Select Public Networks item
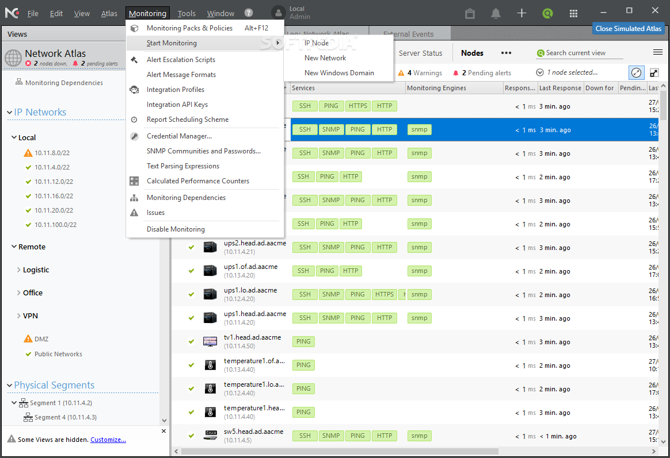670x458 pixels. click(x=58, y=354)
